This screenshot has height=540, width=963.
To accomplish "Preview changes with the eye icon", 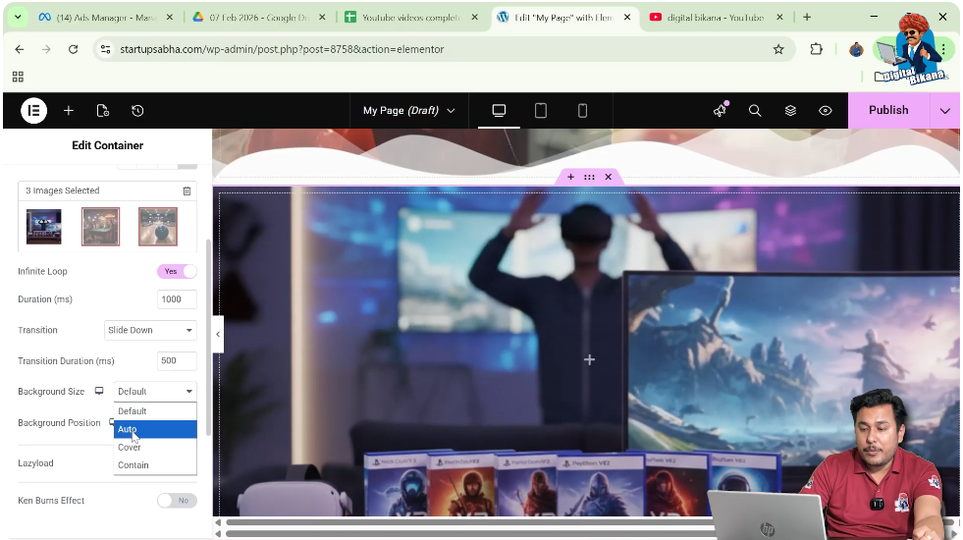I will click(826, 111).
